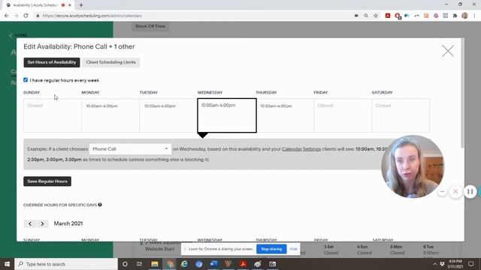Click Save Regular Hours button
This screenshot has height=270, width=481.
click(47, 181)
